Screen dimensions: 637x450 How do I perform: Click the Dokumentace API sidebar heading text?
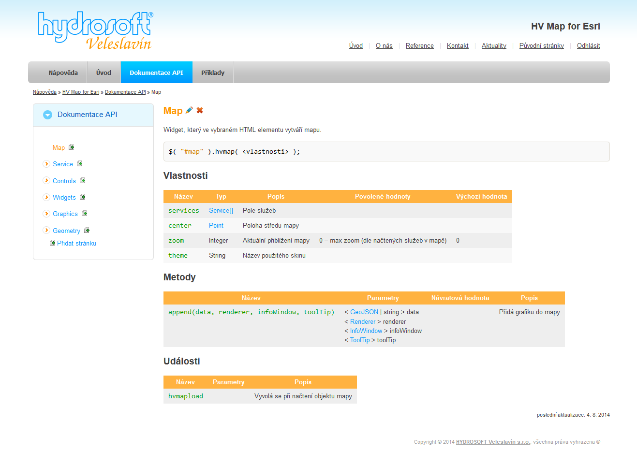point(88,115)
